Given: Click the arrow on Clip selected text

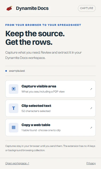Looking at the screenshot, I should [91, 108].
